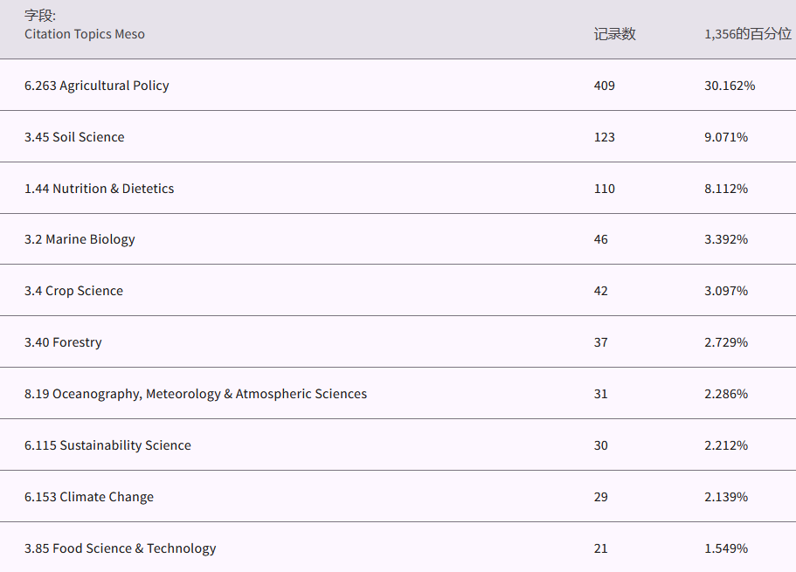Select the 3.45 Soil Science entry
796x572 pixels.
point(74,137)
